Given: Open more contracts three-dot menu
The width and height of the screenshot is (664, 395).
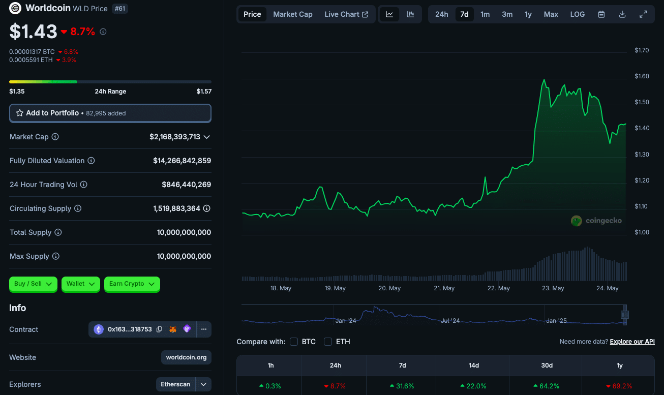Looking at the screenshot, I should 204,329.
